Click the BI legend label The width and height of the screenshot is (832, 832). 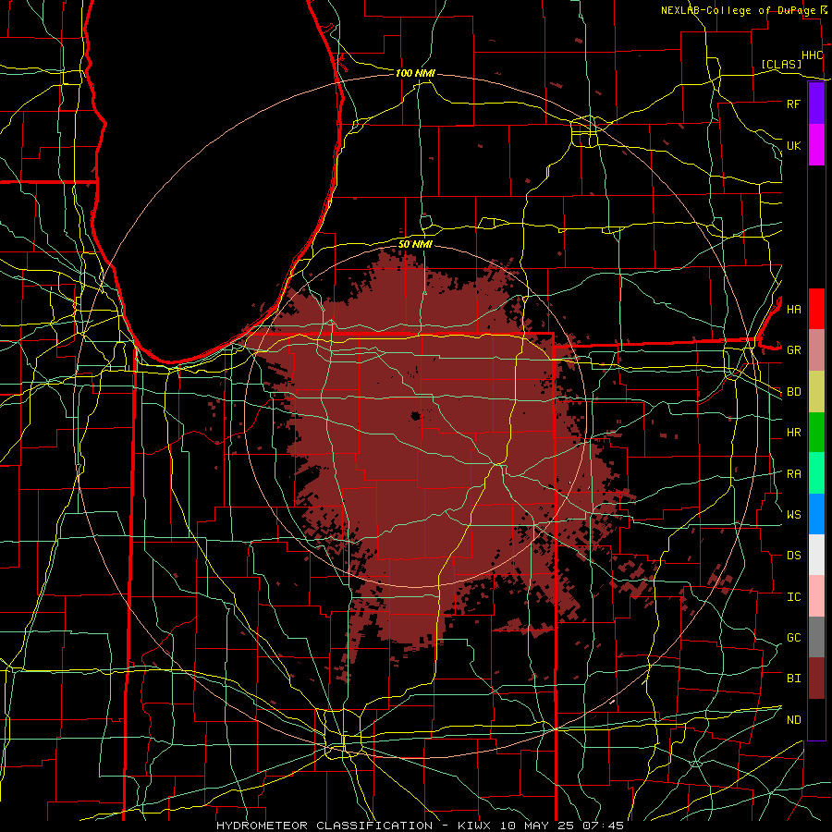[793, 679]
